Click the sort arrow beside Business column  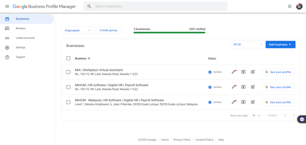pyautogui.click(x=89, y=58)
